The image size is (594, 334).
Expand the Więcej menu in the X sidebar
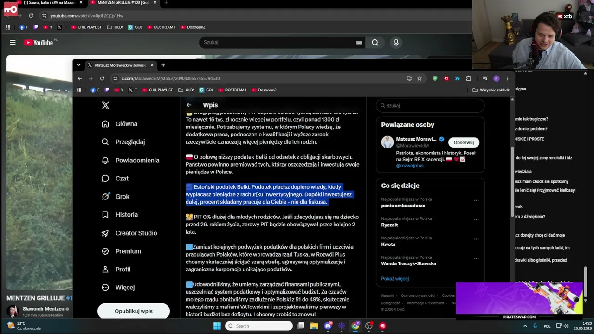[x=118, y=288]
